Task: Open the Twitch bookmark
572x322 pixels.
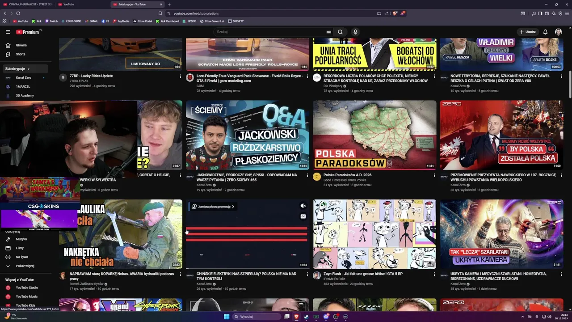Action: (51, 21)
